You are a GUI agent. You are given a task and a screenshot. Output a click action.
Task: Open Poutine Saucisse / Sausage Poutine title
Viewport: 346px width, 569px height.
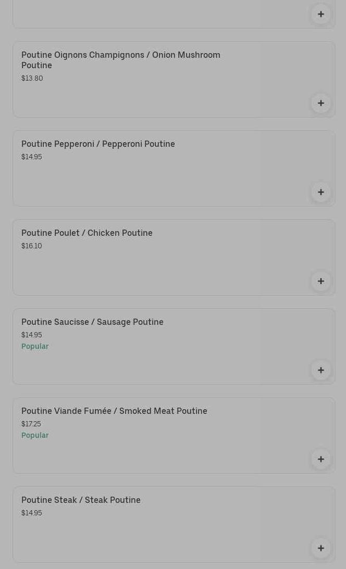92,322
